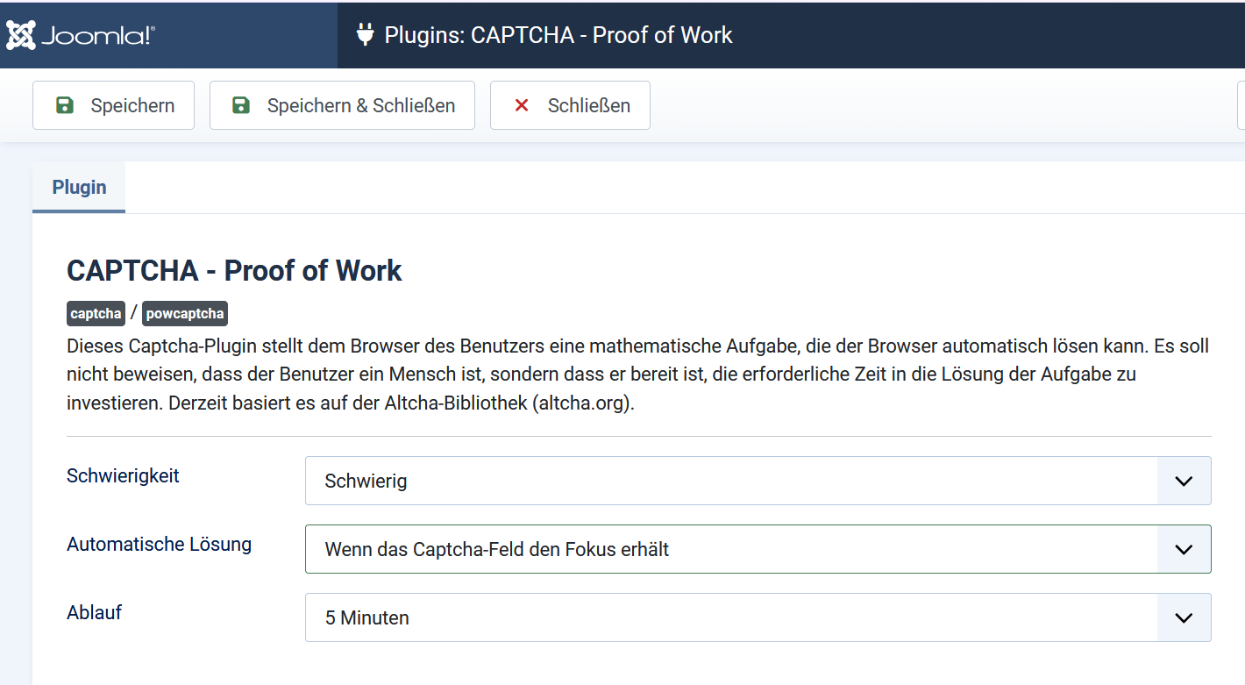Viewport: 1245px width, 685px height.
Task: Click the Joomla! logo
Action: pyautogui.click(x=81, y=35)
